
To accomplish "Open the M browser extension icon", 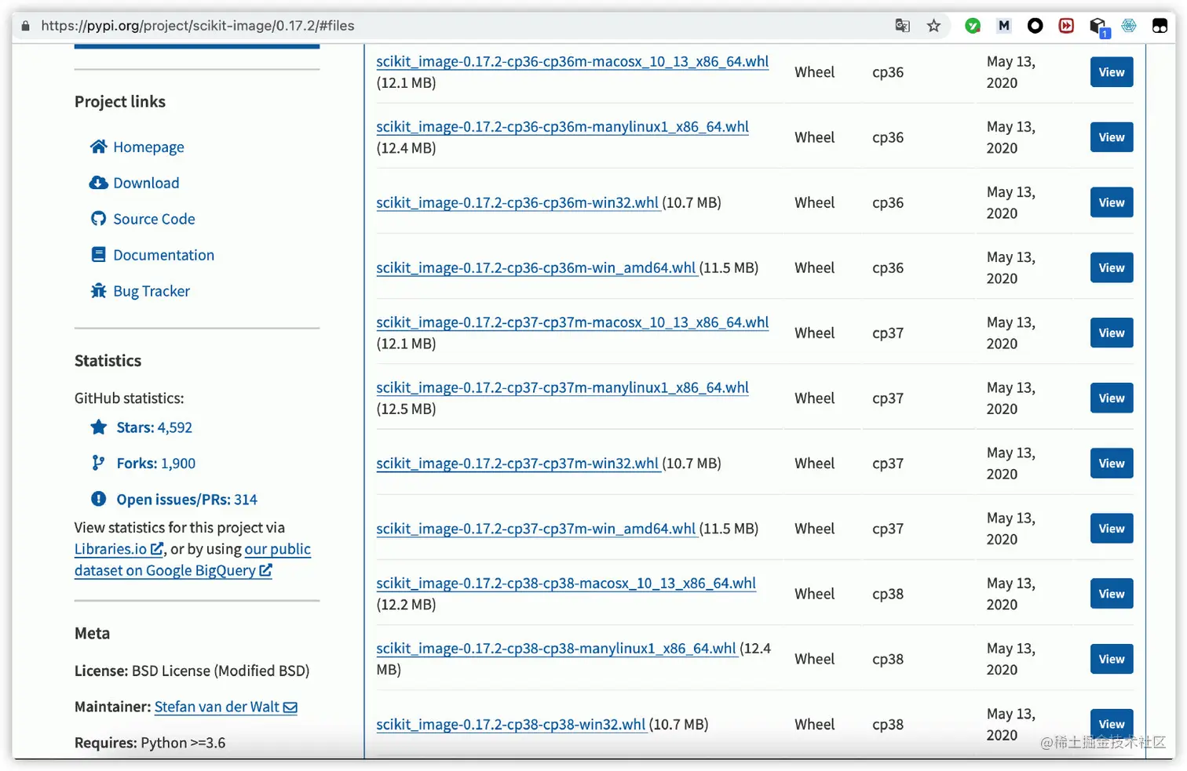I will [1003, 26].
